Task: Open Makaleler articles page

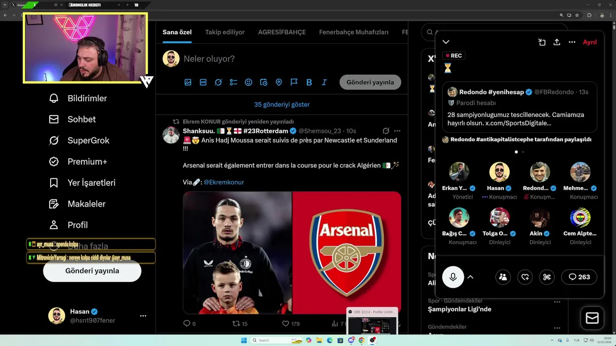Action: click(77, 204)
